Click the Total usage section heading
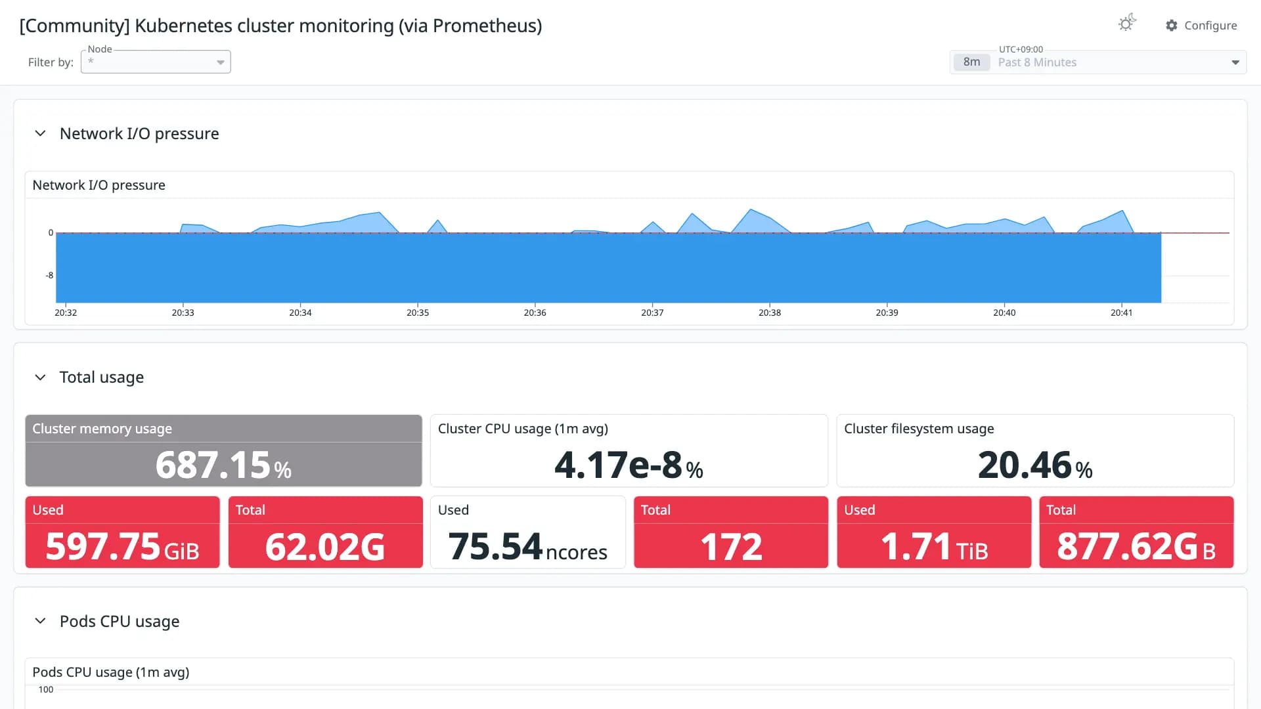 pos(102,377)
